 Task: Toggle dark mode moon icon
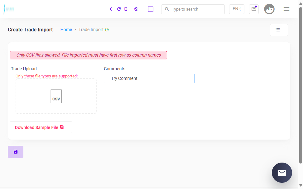[136, 9]
